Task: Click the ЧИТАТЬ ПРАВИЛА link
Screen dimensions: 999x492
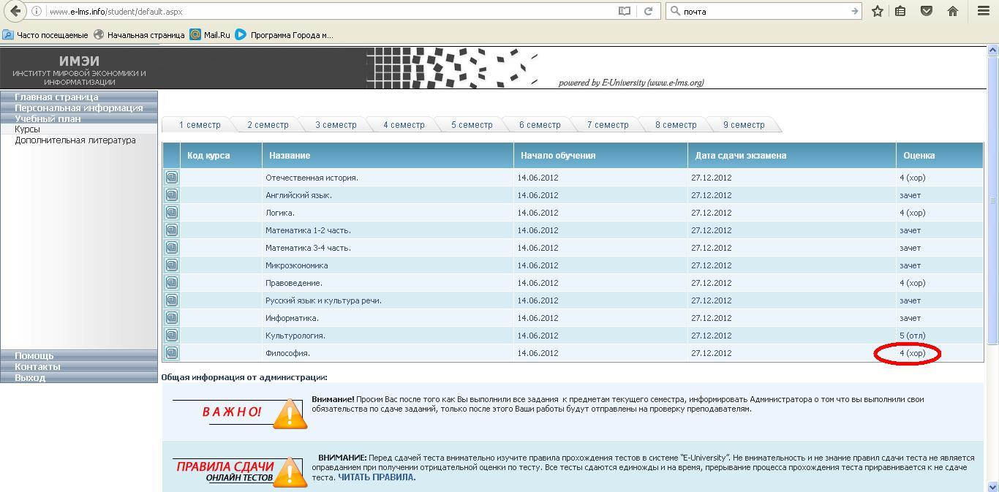Action: point(376,477)
